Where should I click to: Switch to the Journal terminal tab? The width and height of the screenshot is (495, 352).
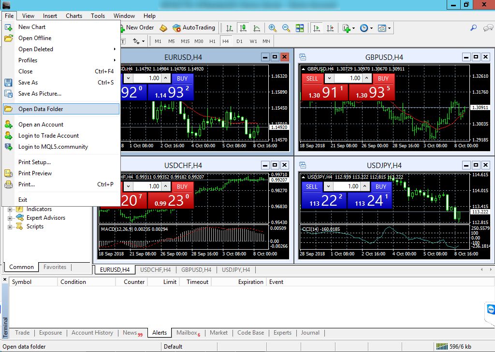310,333
